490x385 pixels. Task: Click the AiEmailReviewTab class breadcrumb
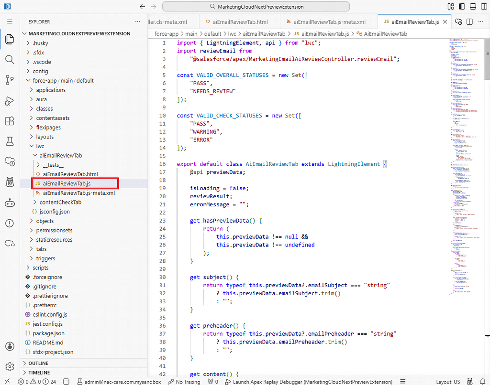tap(385, 34)
